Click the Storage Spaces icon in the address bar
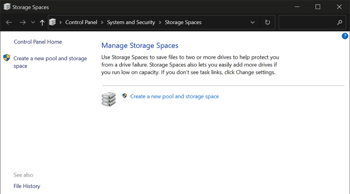The image size is (350, 194). [x=52, y=22]
